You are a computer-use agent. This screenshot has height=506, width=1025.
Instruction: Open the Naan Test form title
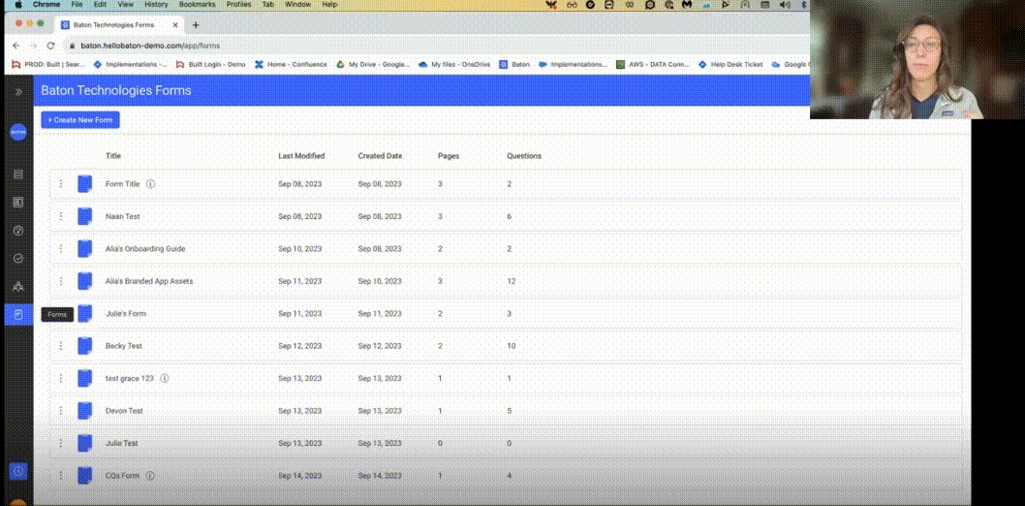point(122,216)
